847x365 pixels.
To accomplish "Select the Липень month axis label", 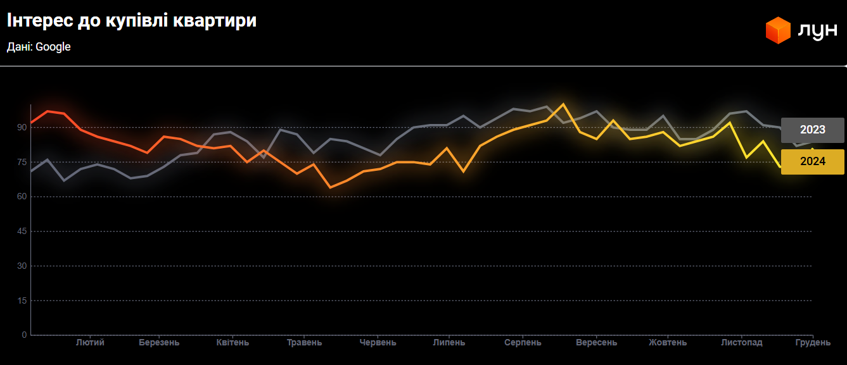I will 449,343.
